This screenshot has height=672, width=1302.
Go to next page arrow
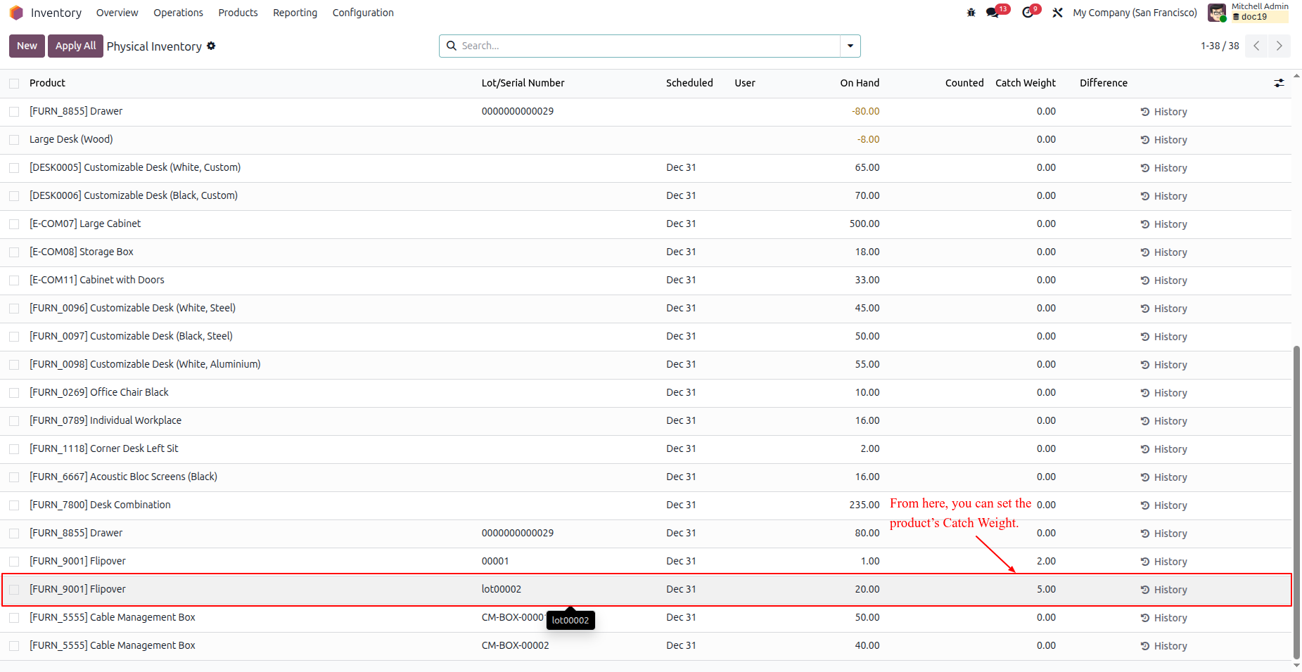click(x=1279, y=46)
